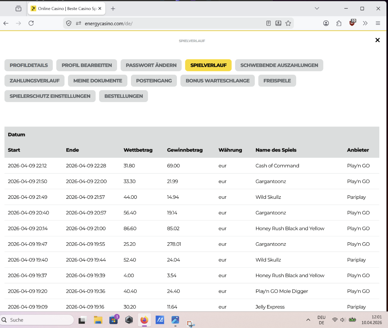Click the Passwort Ändern button
This screenshot has height=328, width=388.
(x=151, y=65)
